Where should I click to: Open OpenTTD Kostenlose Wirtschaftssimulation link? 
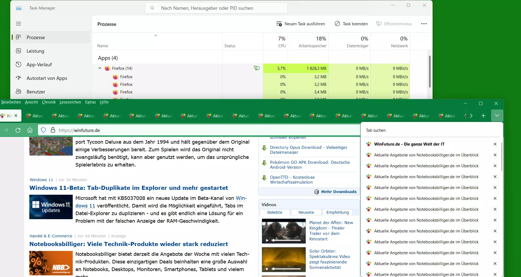292,180
